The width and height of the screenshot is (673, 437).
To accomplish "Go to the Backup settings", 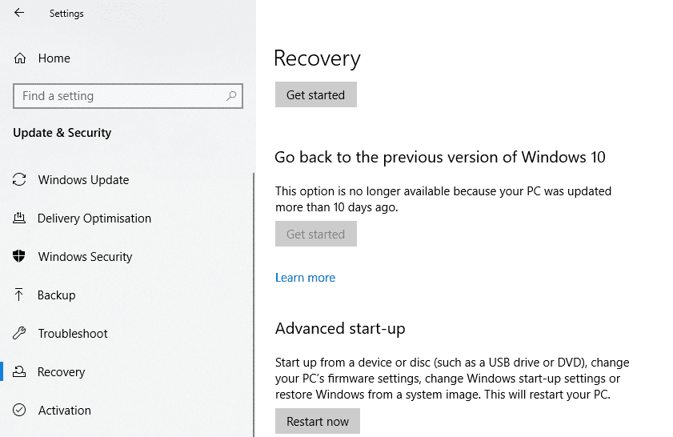I will pyautogui.click(x=56, y=295).
